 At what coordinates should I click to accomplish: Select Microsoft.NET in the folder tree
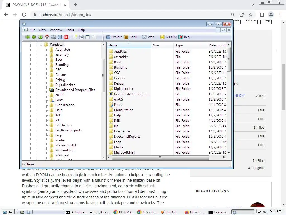point(66,145)
